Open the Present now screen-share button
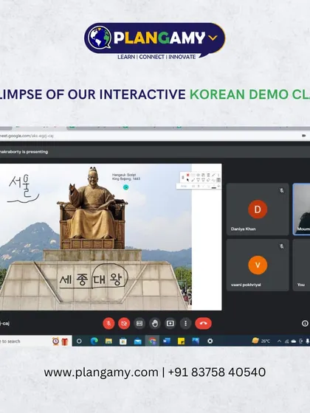Screen dimensions: 310x413 pyautogui.click(x=170, y=323)
